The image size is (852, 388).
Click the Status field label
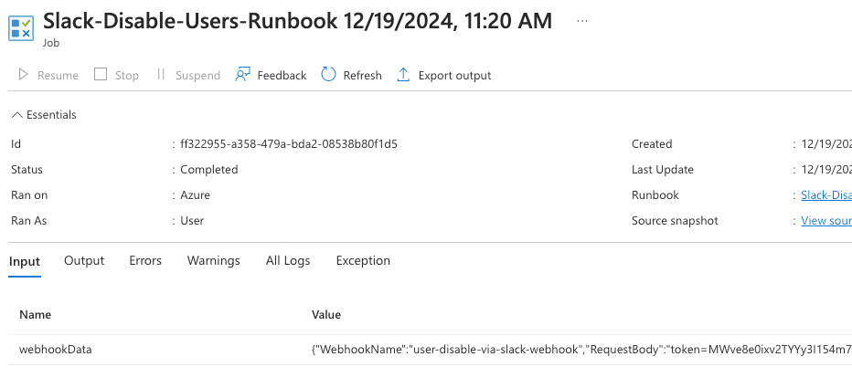[x=27, y=169]
